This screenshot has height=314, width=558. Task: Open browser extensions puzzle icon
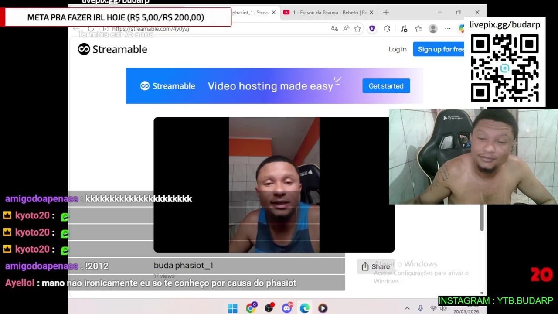tap(387, 29)
